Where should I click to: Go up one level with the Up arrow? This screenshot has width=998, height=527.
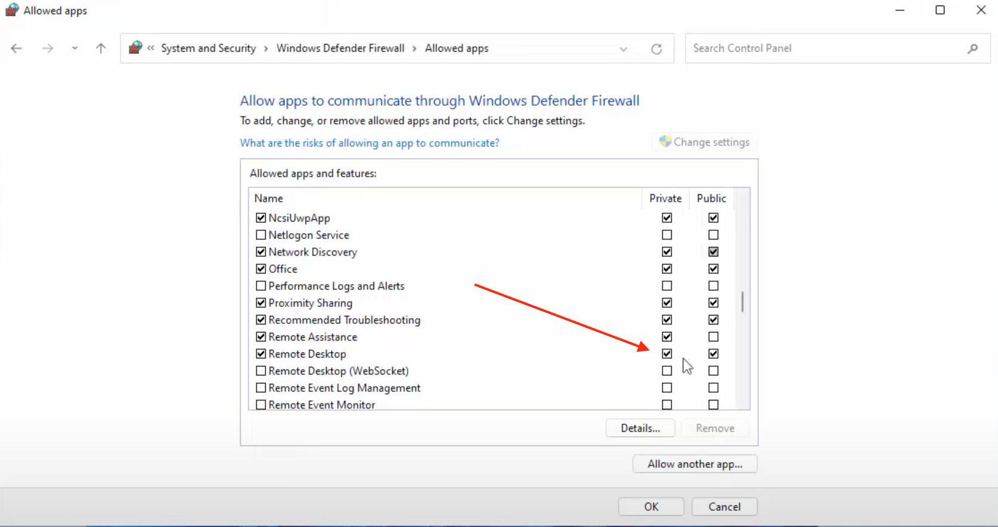[x=101, y=48]
